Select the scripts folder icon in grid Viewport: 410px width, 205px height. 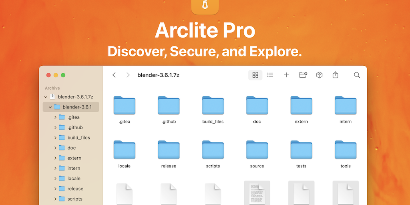[x=213, y=150]
